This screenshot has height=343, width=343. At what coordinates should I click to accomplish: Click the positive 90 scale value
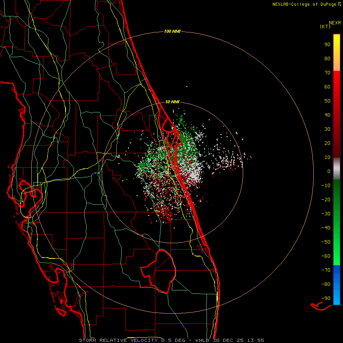pyautogui.click(x=327, y=45)
